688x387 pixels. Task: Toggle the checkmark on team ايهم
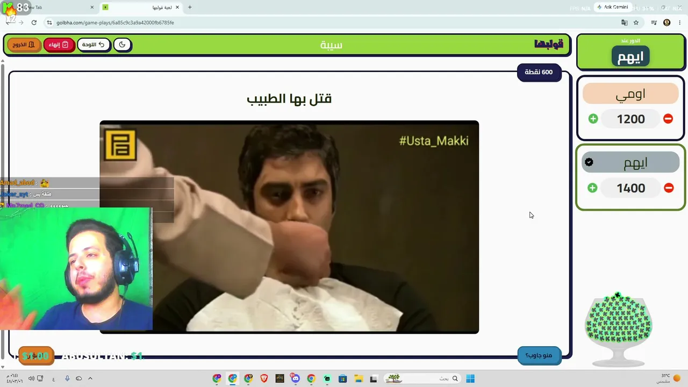(x=589, y=162)
